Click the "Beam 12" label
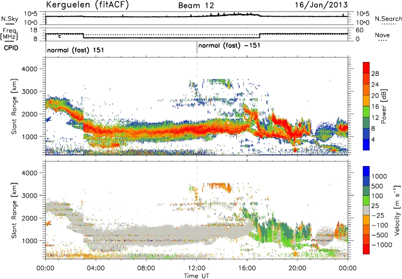The image size is (402, 279). [x=196, y=6]
